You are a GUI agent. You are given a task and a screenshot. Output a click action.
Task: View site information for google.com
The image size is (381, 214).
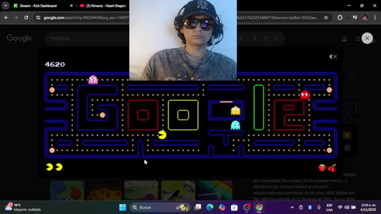click(38, 18)
